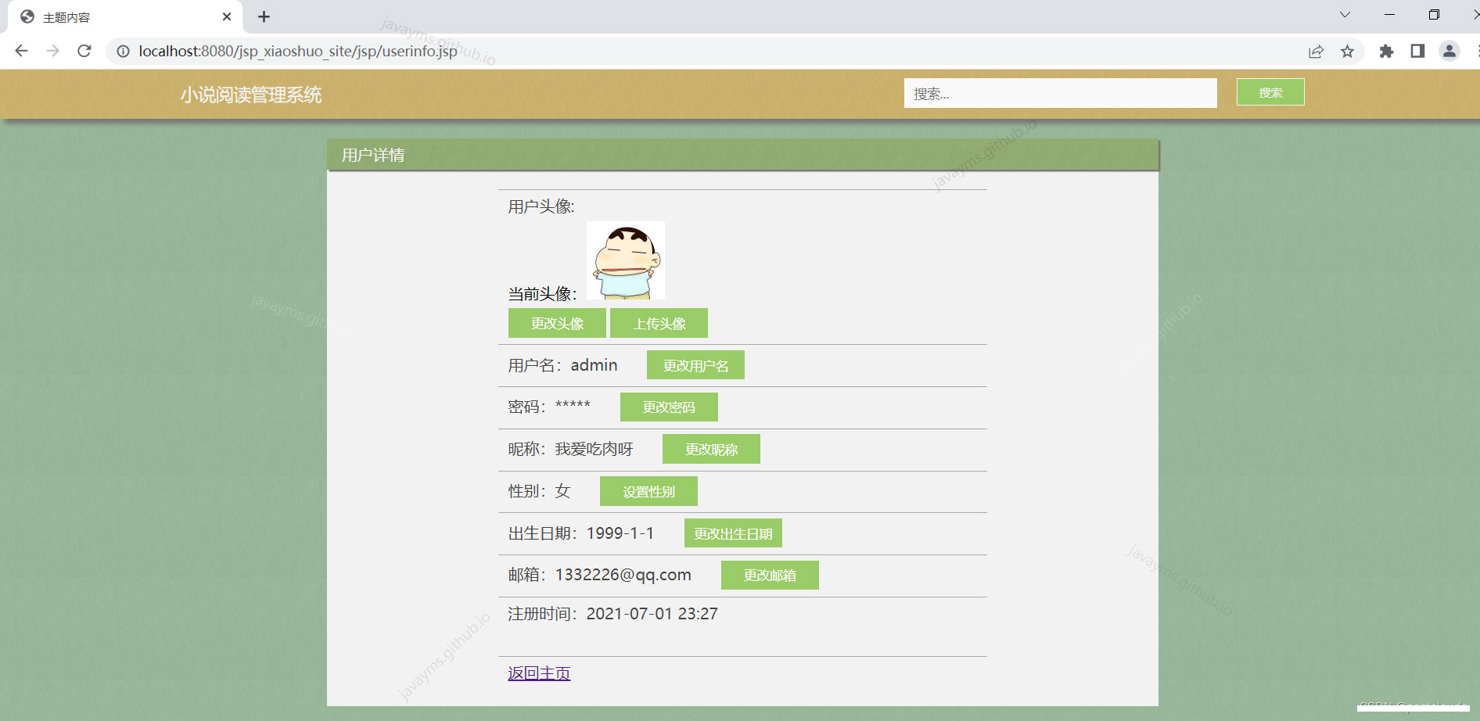
Task: Reload the userinfo.jsp page
Action: coord(84,51)
